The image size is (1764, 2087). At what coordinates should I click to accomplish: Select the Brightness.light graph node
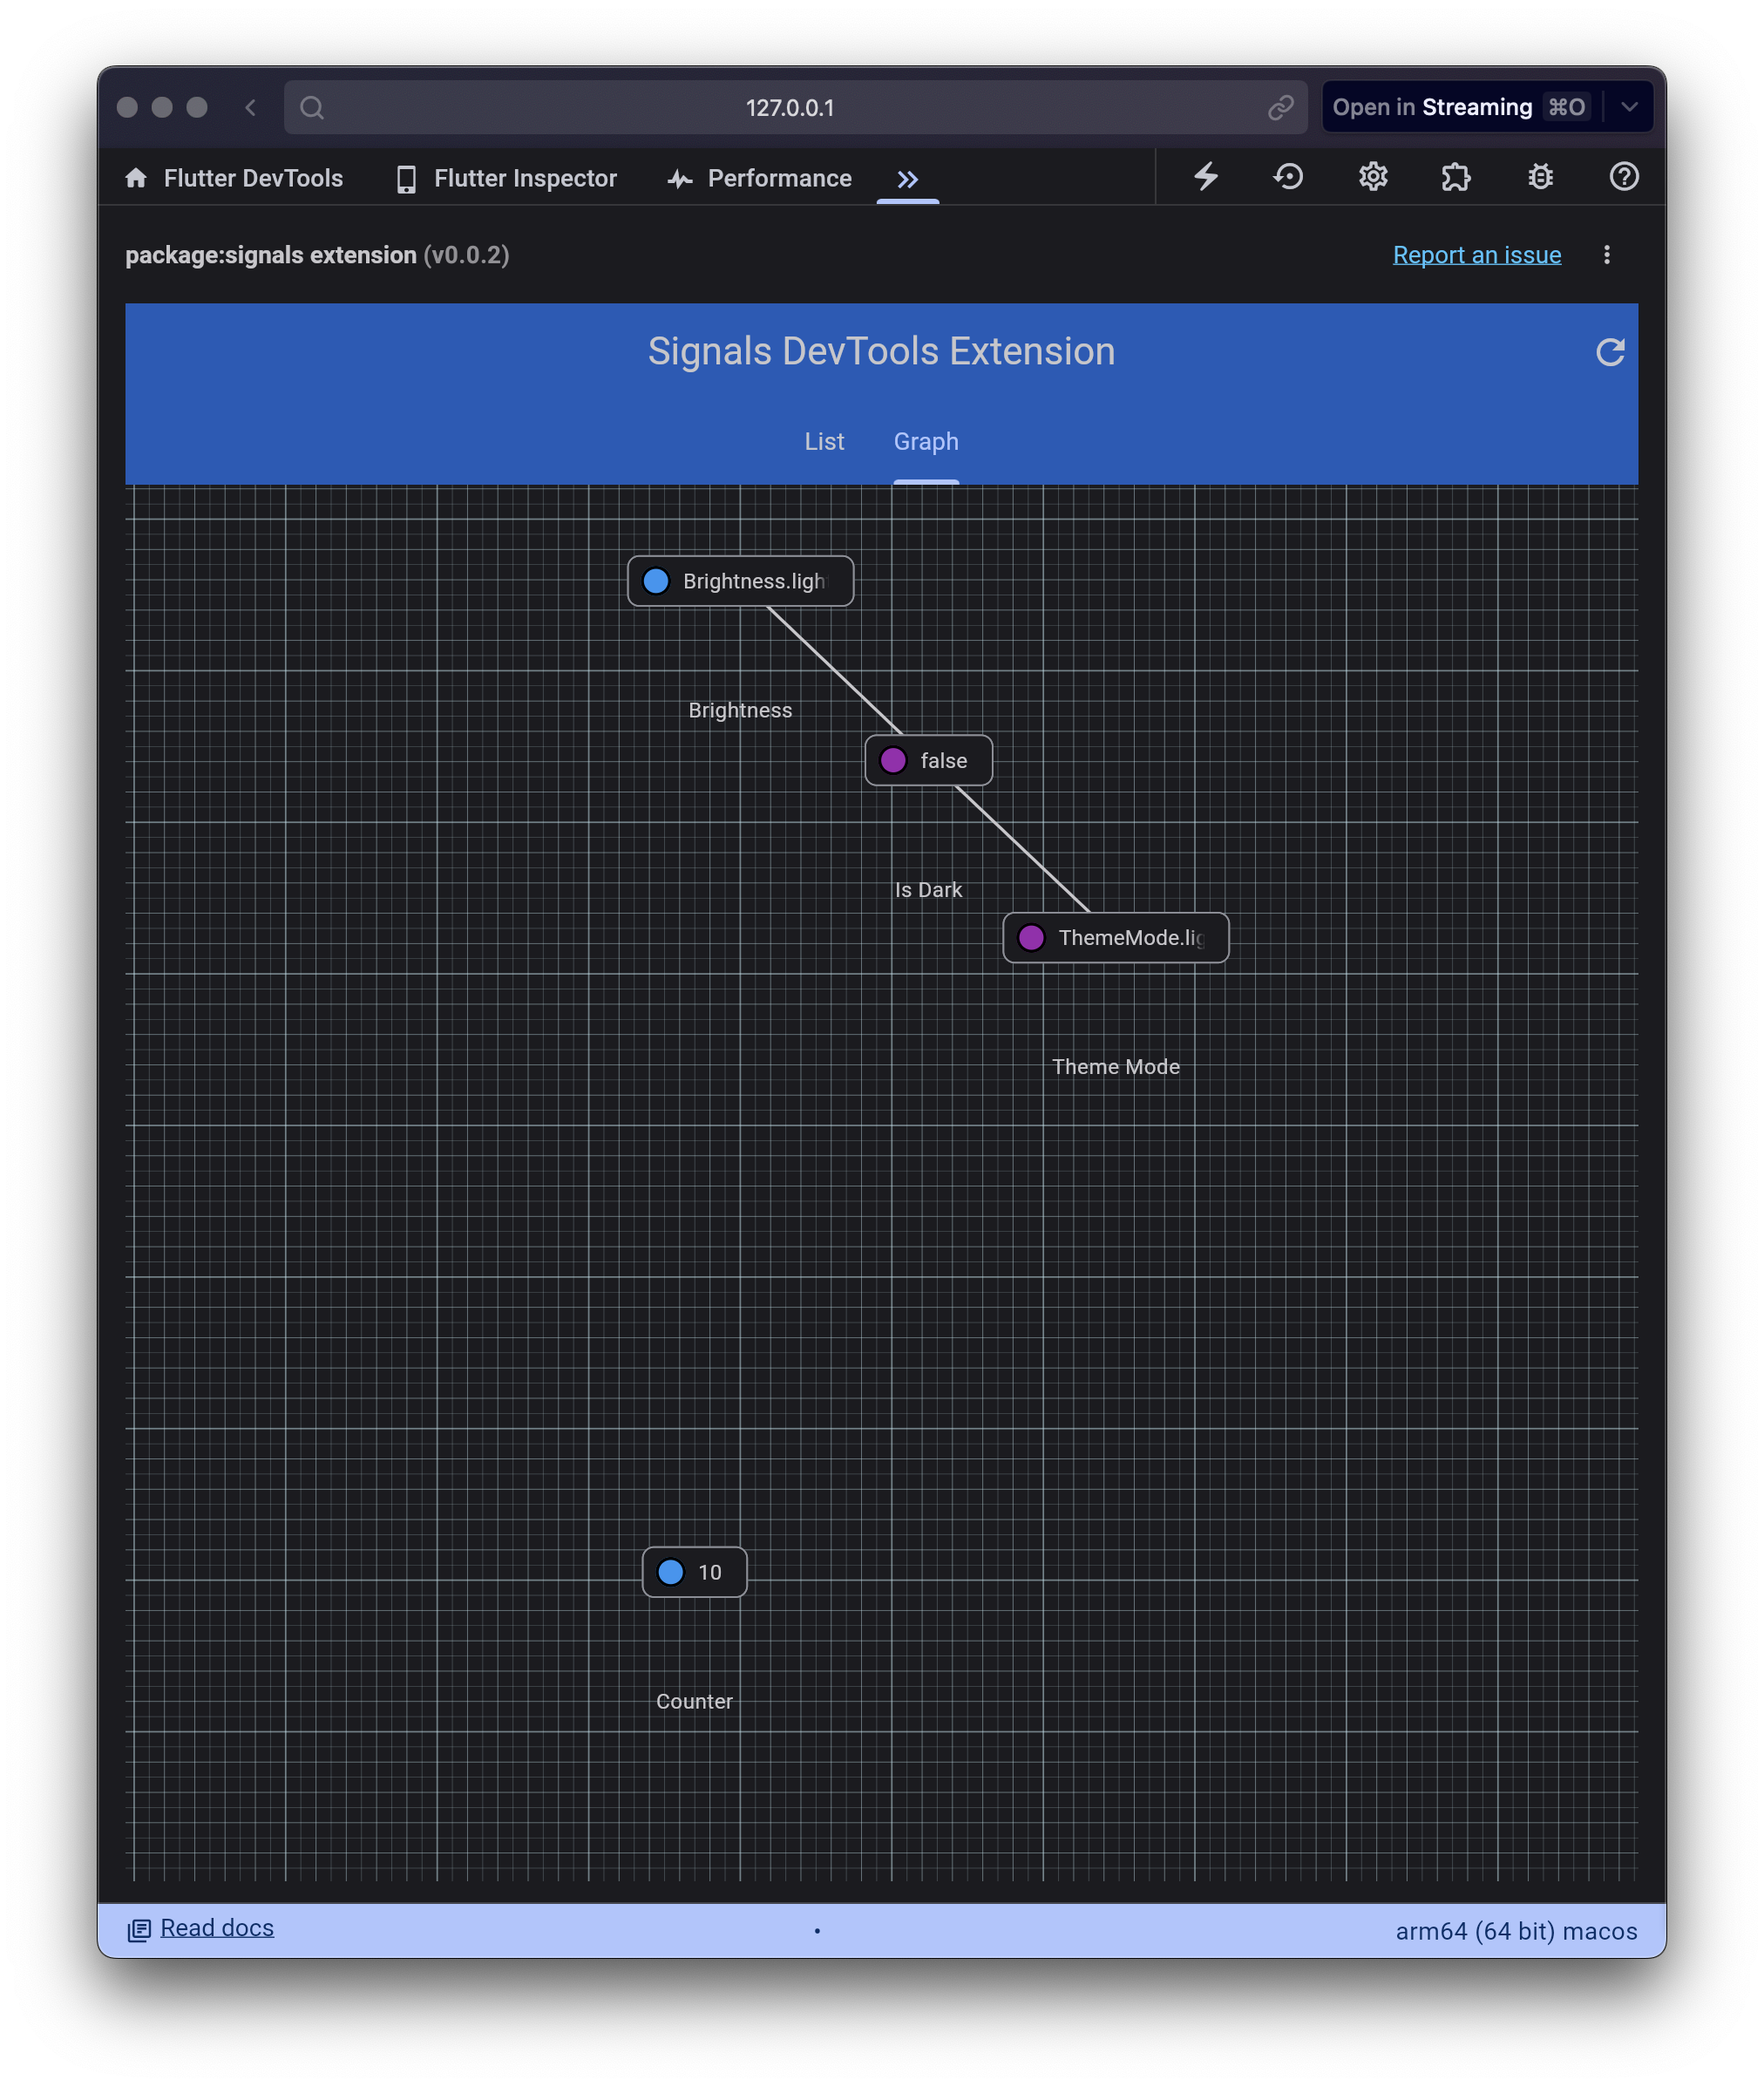point(740,581)
